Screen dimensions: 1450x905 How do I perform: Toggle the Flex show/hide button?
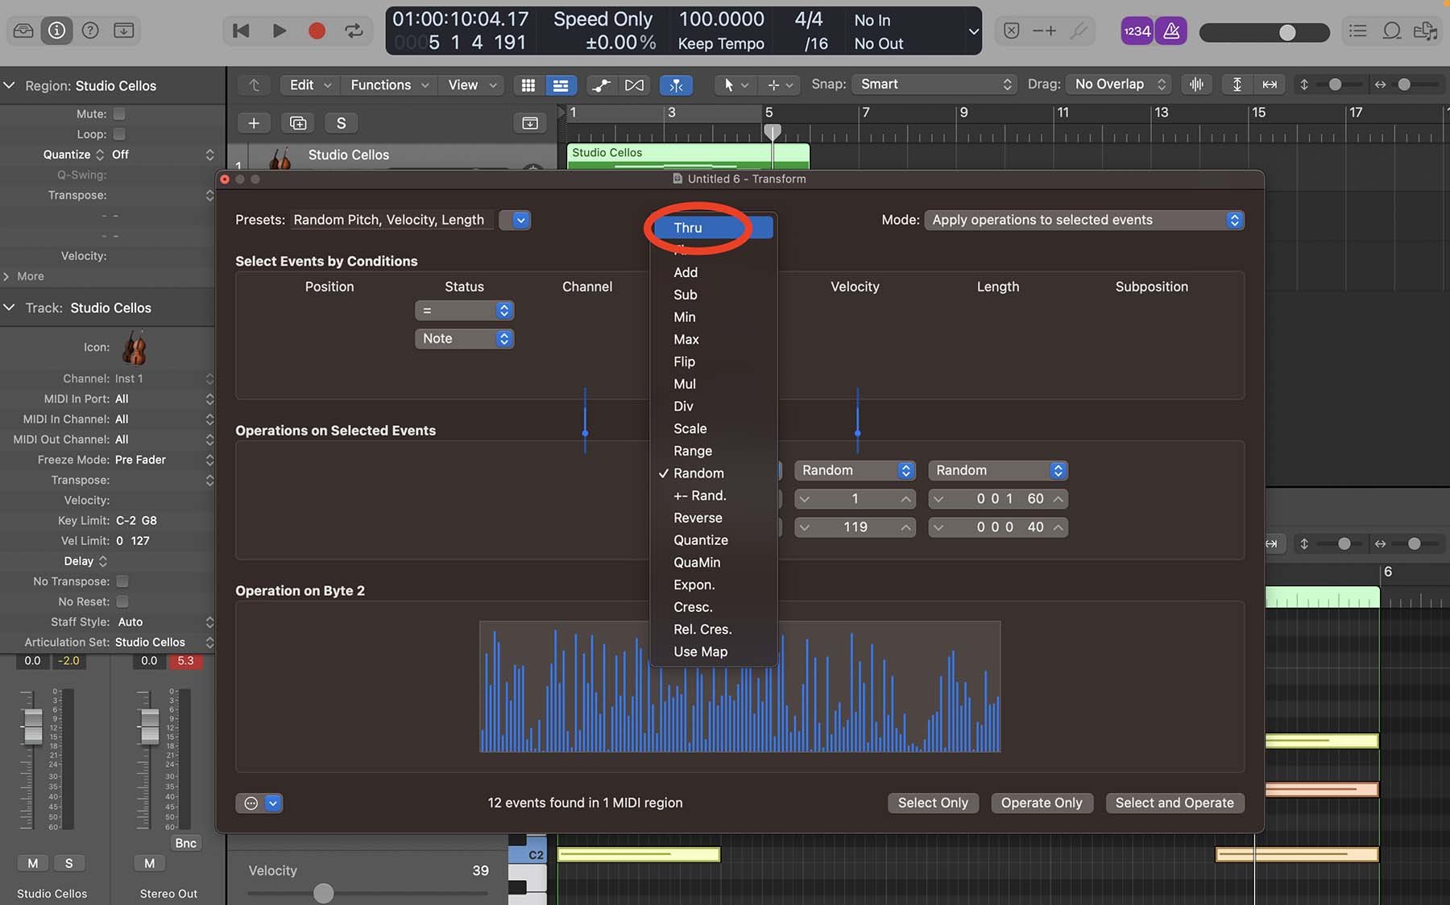coord(635,85)
